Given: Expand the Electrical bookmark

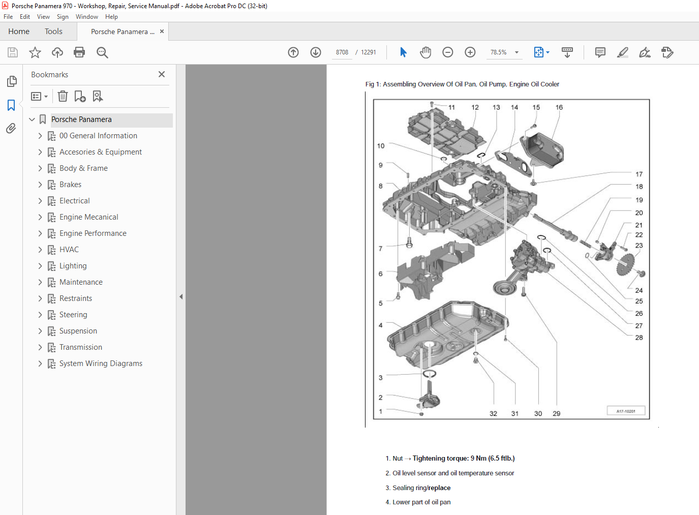Looking at the screenshot, I should [x=40, y=201].
